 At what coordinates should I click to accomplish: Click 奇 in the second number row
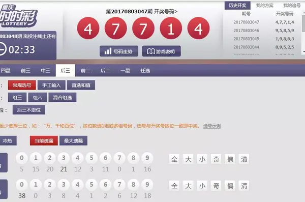coord(216,186)
